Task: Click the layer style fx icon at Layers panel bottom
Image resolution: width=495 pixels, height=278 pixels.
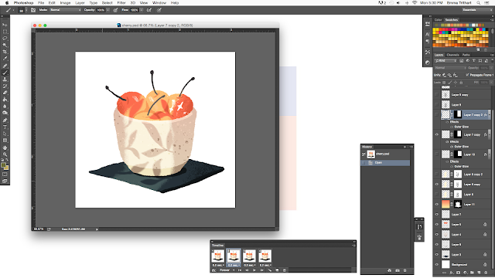Action: coord(451,273)
